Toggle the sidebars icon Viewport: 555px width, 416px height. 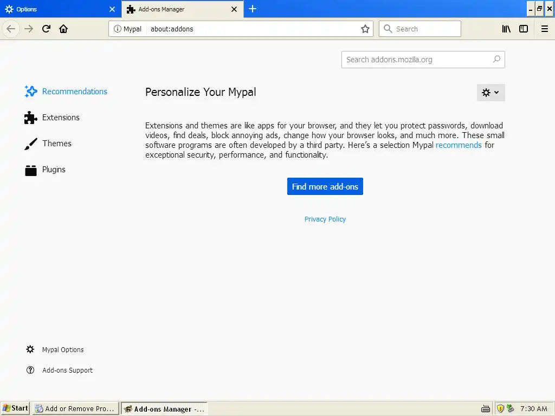(x=524, y=29)
